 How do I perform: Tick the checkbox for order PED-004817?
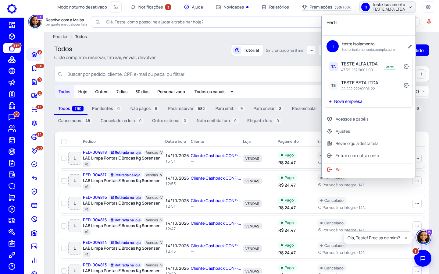click(64, 181)
